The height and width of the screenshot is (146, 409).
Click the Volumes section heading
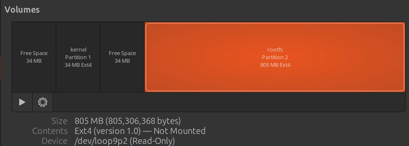pos(22,9)
